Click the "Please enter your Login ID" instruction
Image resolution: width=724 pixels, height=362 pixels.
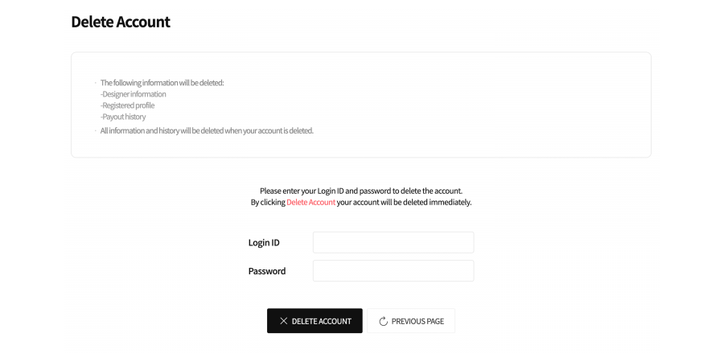coord(361,191)
